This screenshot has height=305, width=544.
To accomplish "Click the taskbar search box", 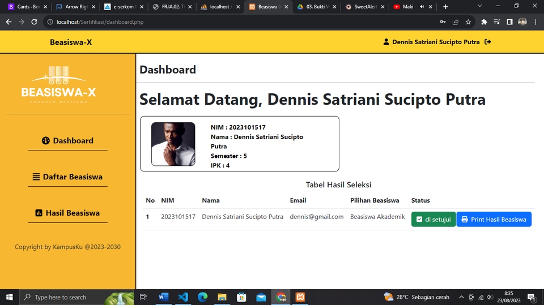I will click(x=76, y=297).
